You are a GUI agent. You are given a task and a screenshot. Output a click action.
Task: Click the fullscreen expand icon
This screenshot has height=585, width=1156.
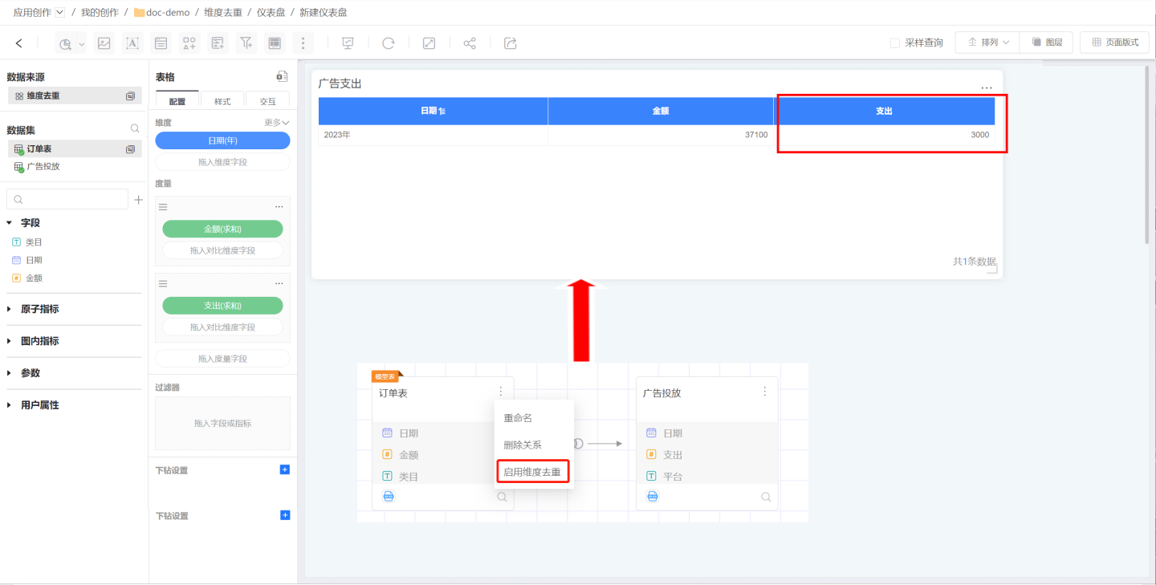(x=429, y=43)
